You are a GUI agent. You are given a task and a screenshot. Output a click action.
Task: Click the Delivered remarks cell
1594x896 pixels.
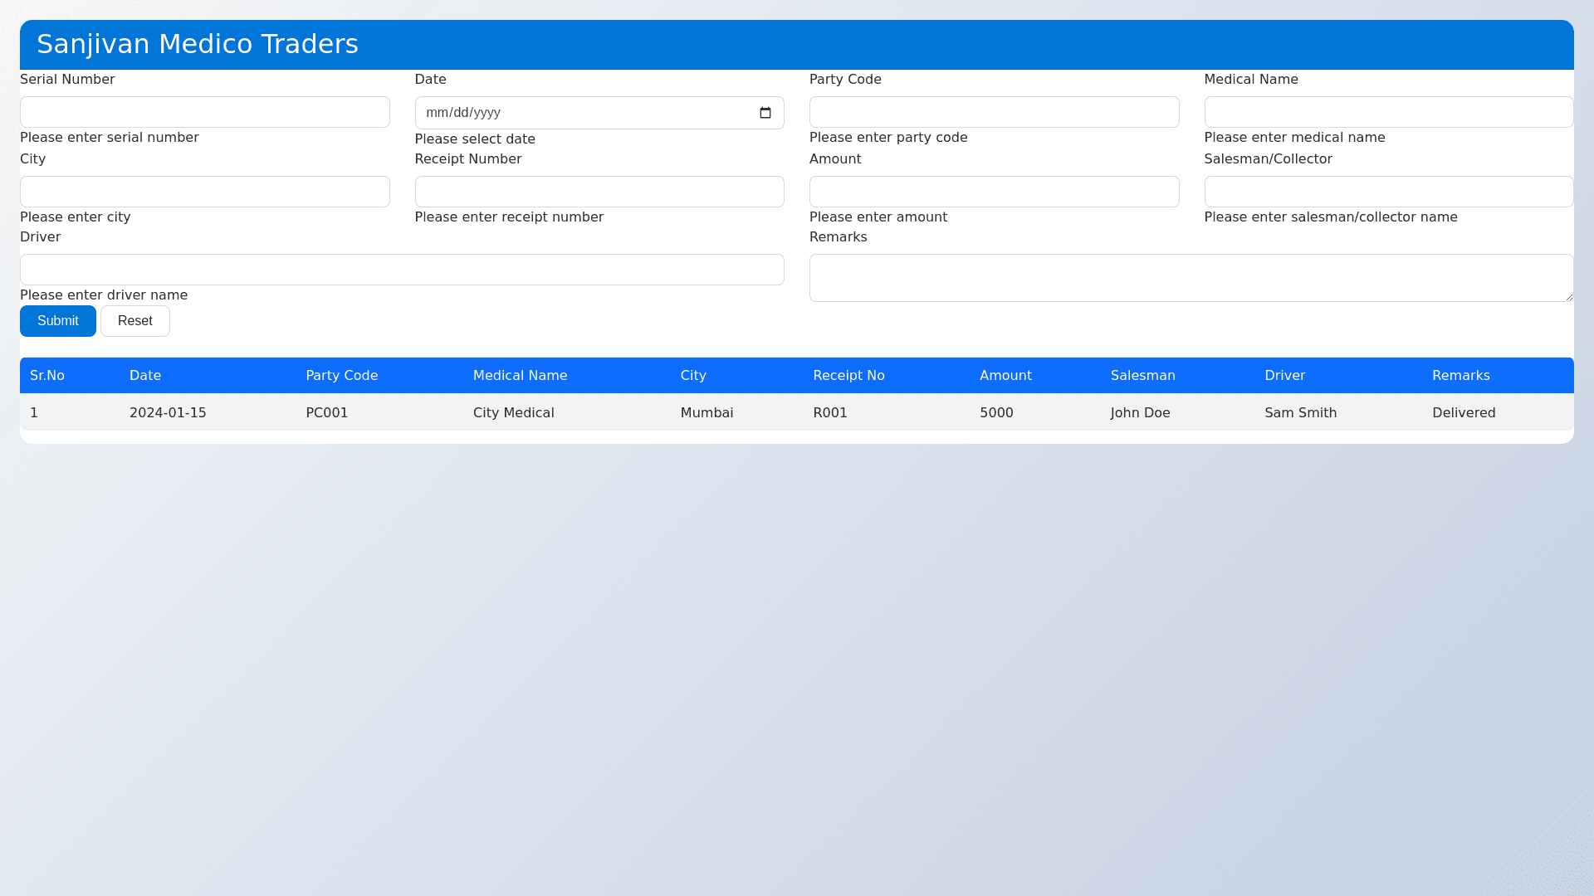(x=1463, y=413)
